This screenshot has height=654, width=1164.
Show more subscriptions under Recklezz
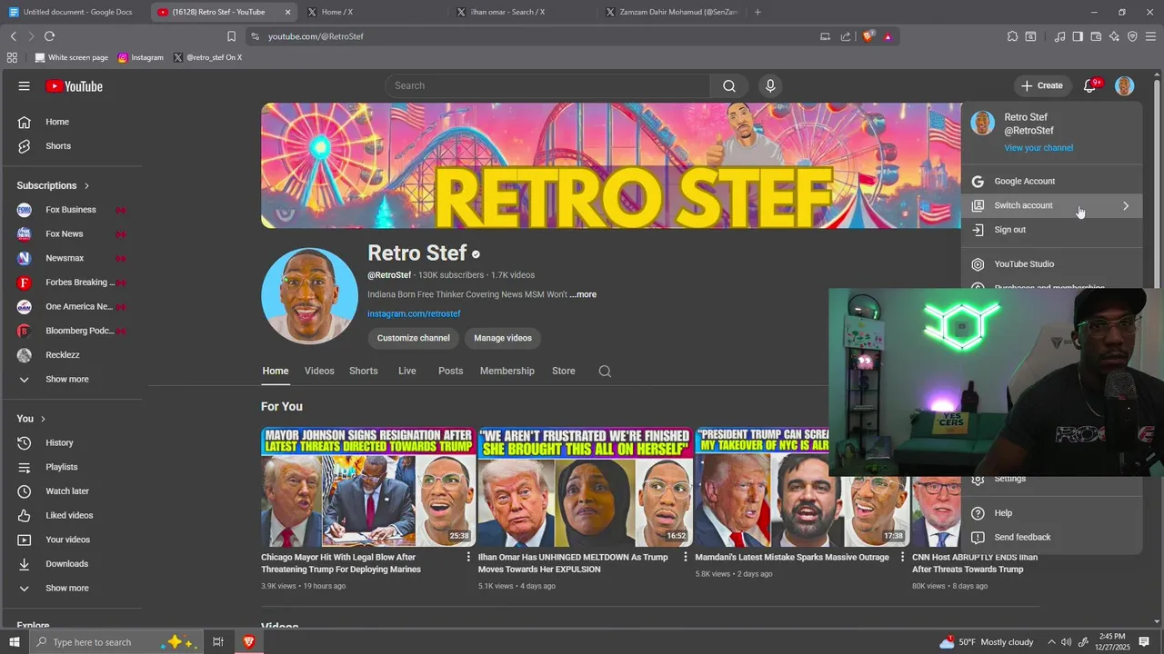[x=73, y=379]
